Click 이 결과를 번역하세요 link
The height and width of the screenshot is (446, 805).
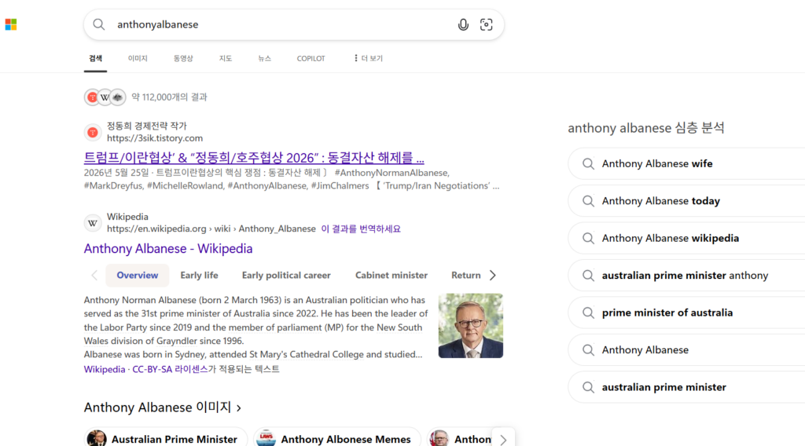coord(360,228)
